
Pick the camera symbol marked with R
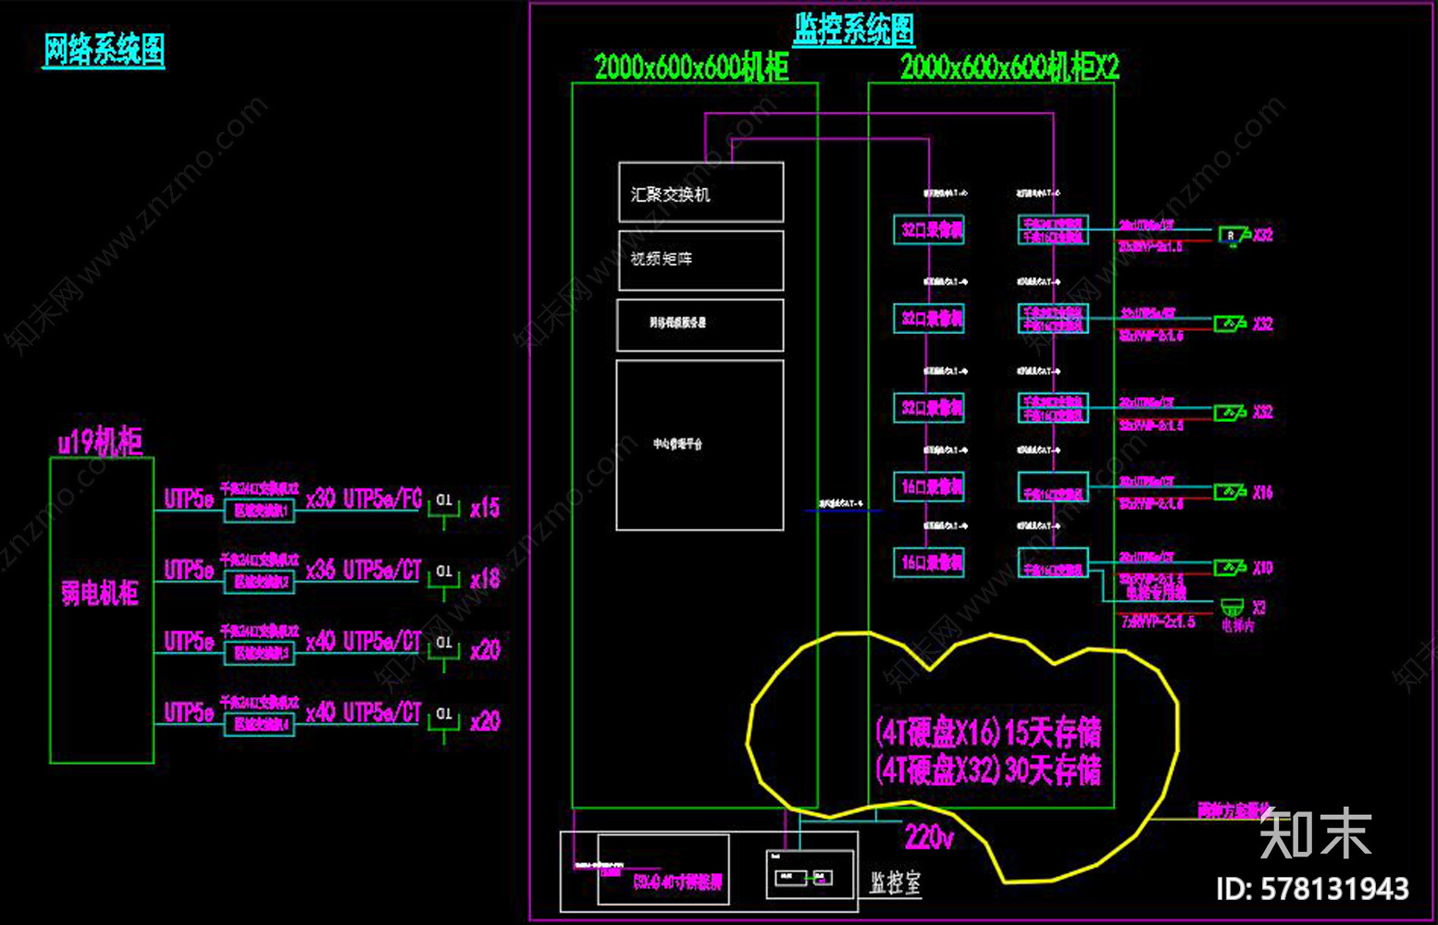(1233, 235)
